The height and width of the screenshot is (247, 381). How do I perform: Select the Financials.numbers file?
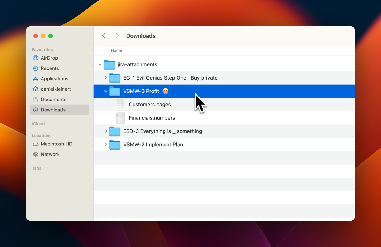click(x=152, y=118)
